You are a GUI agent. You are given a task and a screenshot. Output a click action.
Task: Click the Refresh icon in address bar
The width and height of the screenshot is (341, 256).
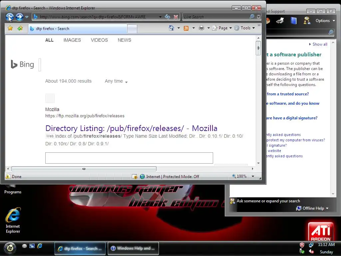167,17
